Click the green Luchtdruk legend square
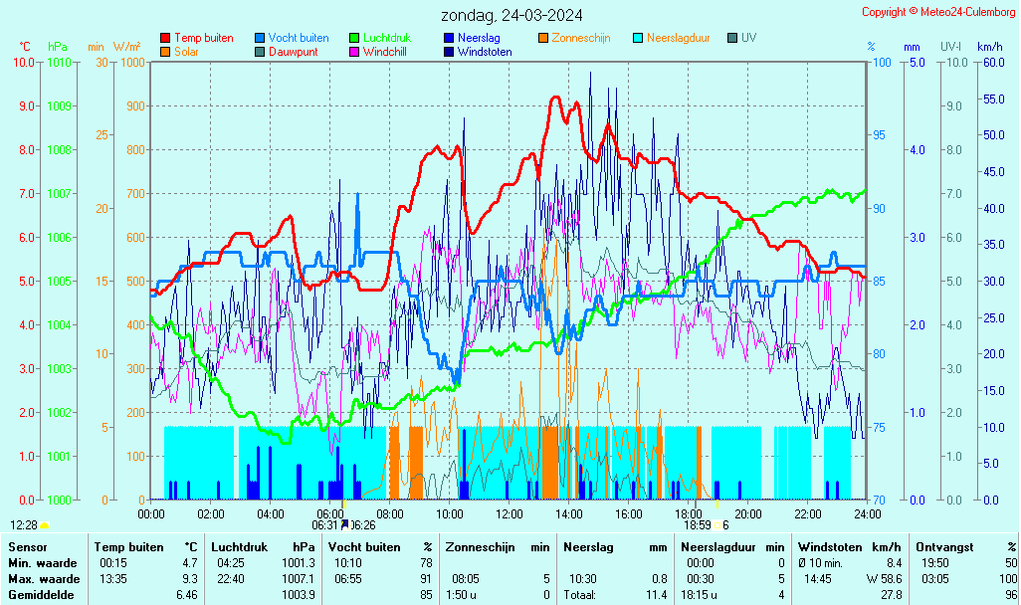 (x=354, y=38)
